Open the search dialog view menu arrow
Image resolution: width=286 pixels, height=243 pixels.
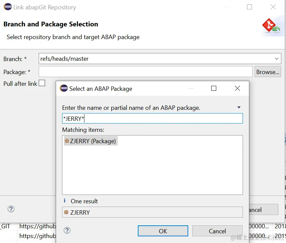coord(239,107)
